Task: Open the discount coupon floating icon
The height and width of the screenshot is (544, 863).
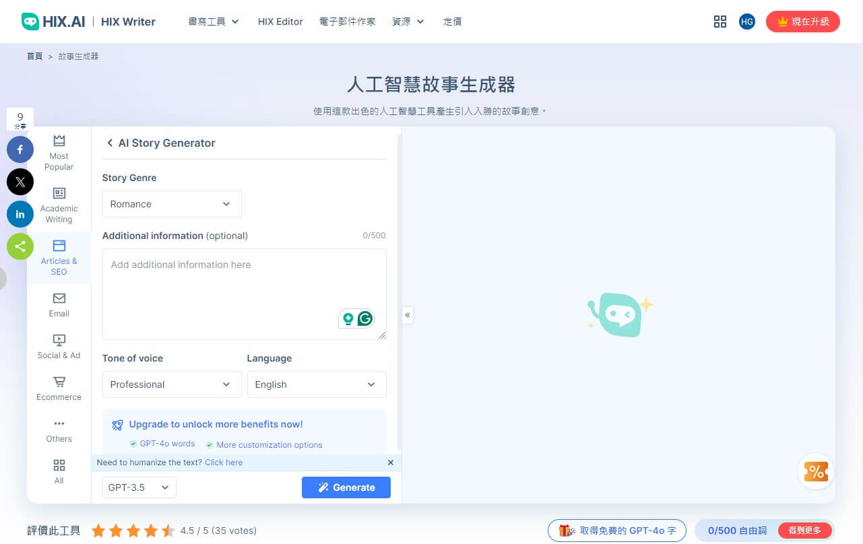Action: coord(816,471)
